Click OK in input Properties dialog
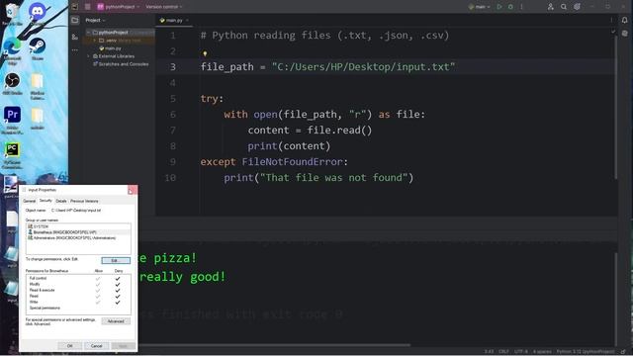Image resolution: width=633 pixels, height=356 pixels. (x=70, y=346)
